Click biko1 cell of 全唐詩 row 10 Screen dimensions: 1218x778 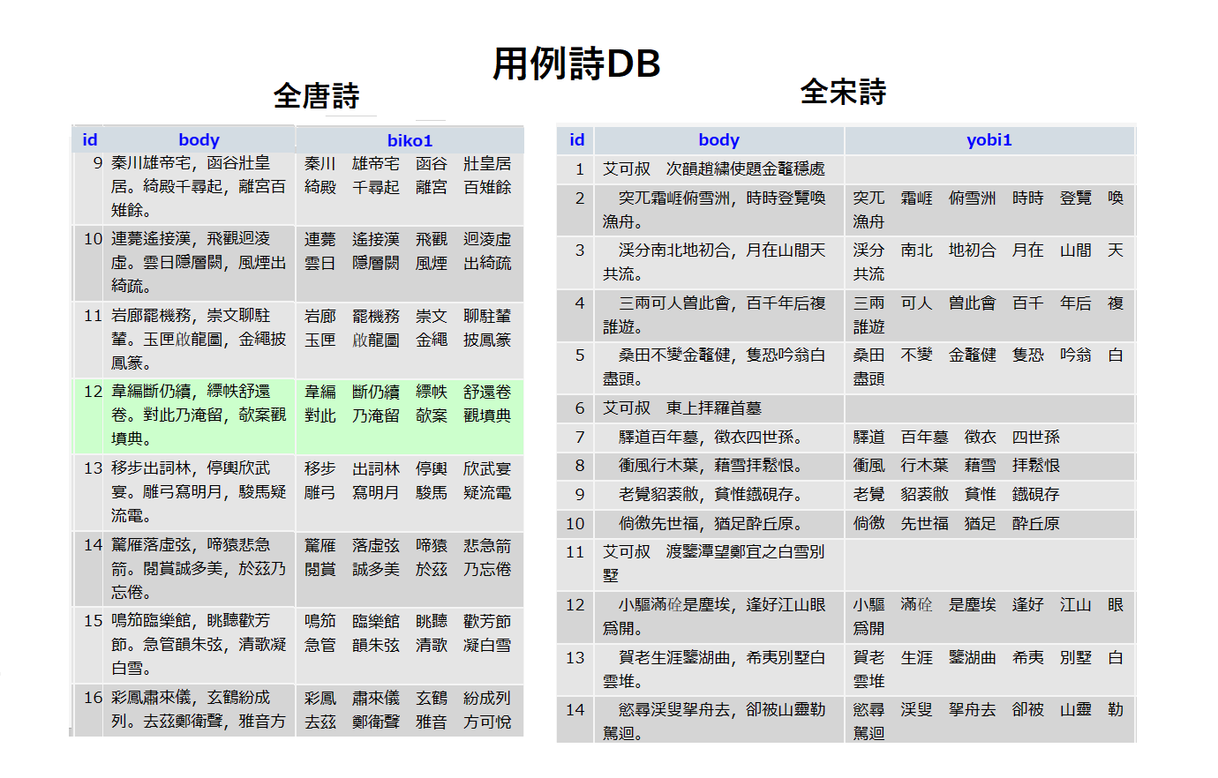[x=410, y=264]
